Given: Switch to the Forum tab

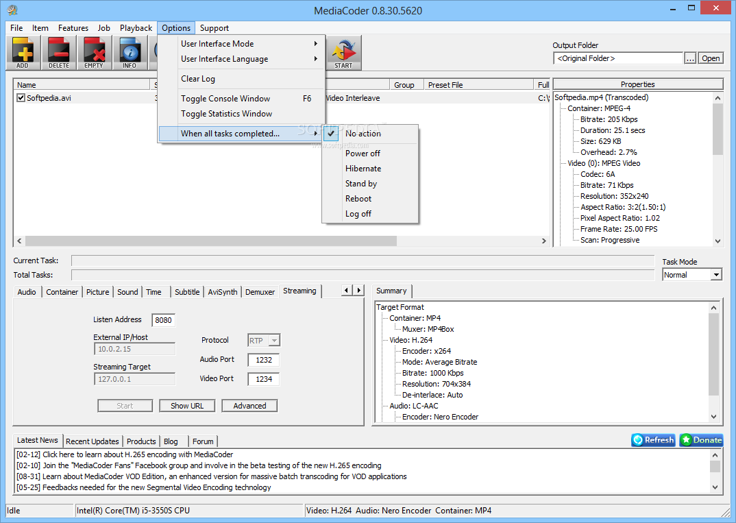Looking at the screenshot, I should point(203,441).
